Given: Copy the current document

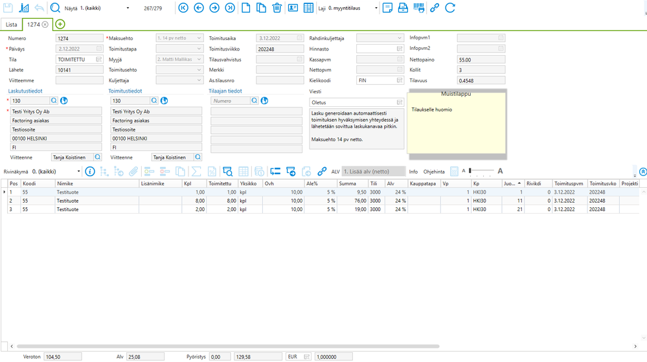Looking at the screenshot, I should (x=261, y=7).
